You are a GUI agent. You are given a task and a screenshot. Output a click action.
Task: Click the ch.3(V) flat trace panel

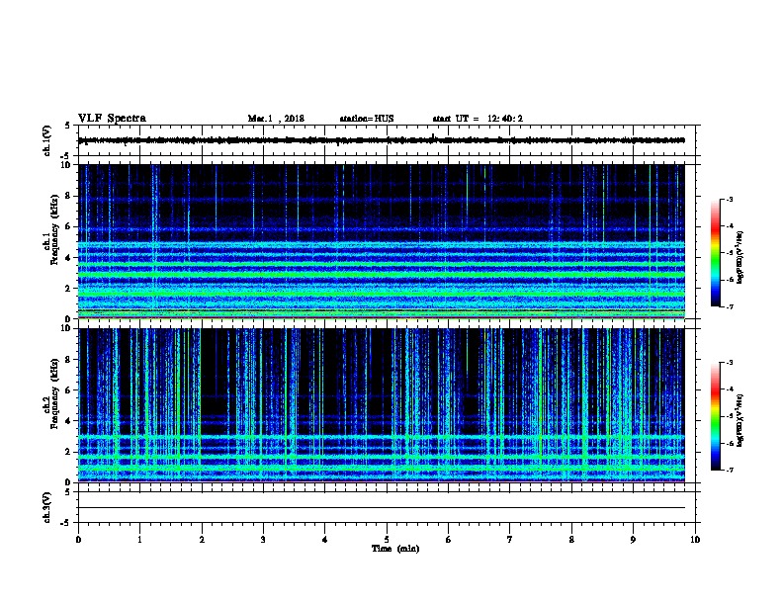(x=387, y=507)
